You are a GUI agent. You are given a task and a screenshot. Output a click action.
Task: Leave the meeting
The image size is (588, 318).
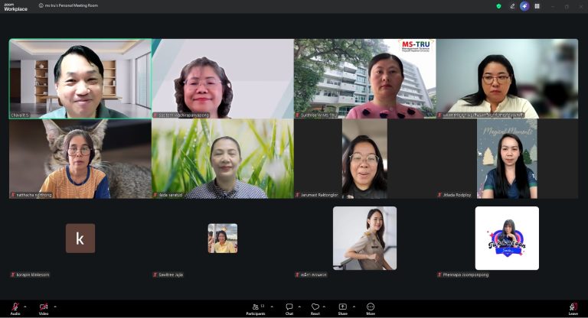click(x=573, y=309)
